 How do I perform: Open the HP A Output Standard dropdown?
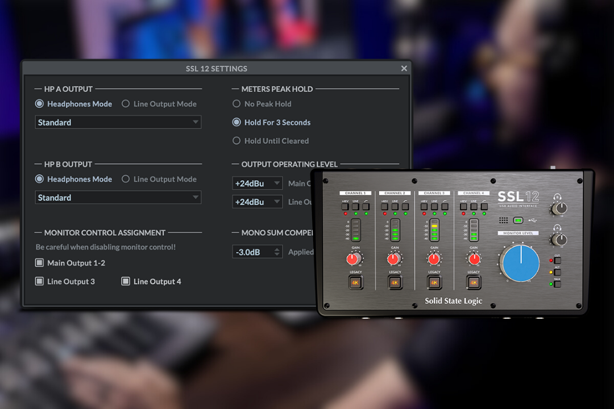pos(118,122)
